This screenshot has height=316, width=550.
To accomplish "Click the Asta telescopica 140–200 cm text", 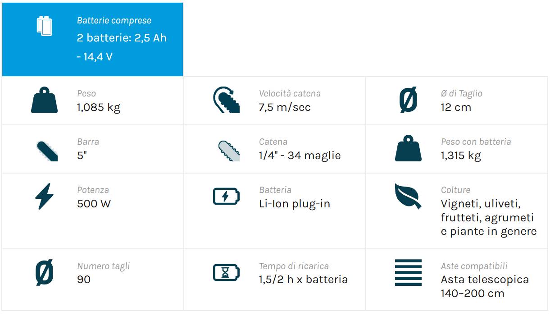I will (x=485, y=286).
